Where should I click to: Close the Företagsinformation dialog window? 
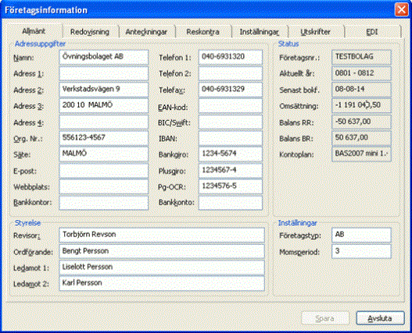click(402, 10)
